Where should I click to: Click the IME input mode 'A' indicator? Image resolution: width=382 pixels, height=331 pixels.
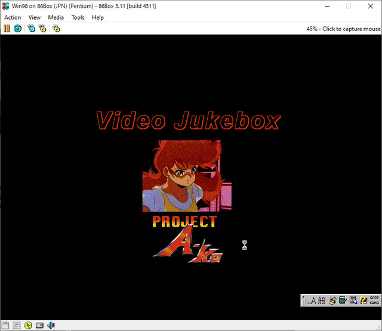pyautogui.click(x=312, y=301)
